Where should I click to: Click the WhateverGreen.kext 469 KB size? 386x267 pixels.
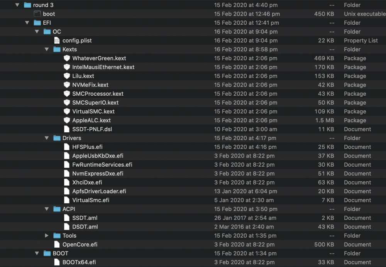324,58
